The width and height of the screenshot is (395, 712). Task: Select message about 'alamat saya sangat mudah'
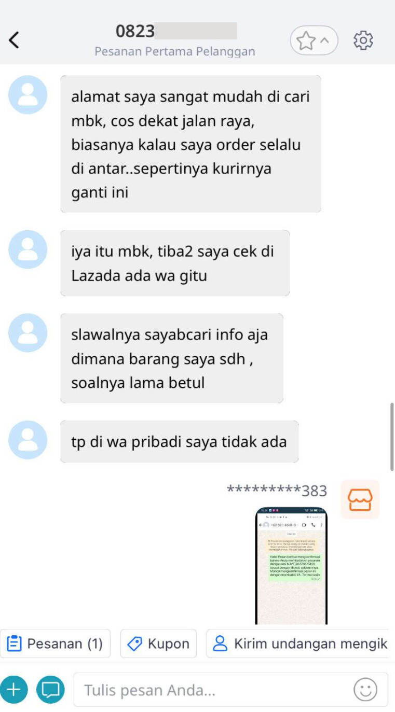pos(190,144)
